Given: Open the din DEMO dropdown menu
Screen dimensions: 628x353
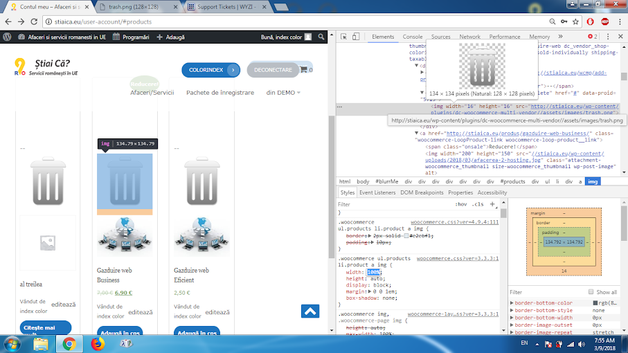Looking at the screenshot, I should point(283,93).
